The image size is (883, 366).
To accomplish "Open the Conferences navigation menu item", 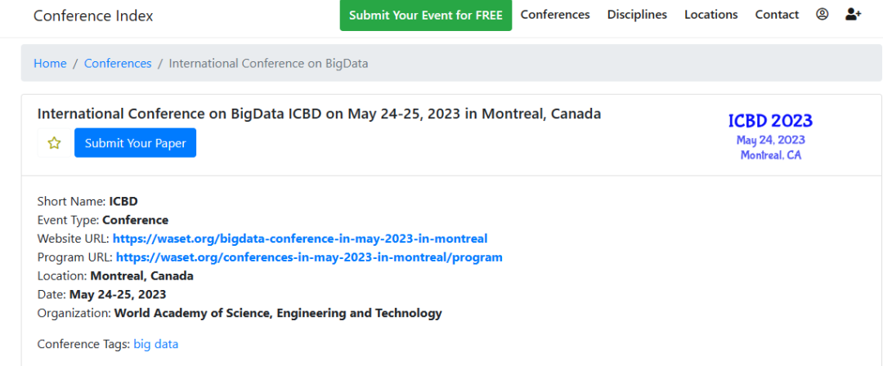I will (x=555, y=15).
